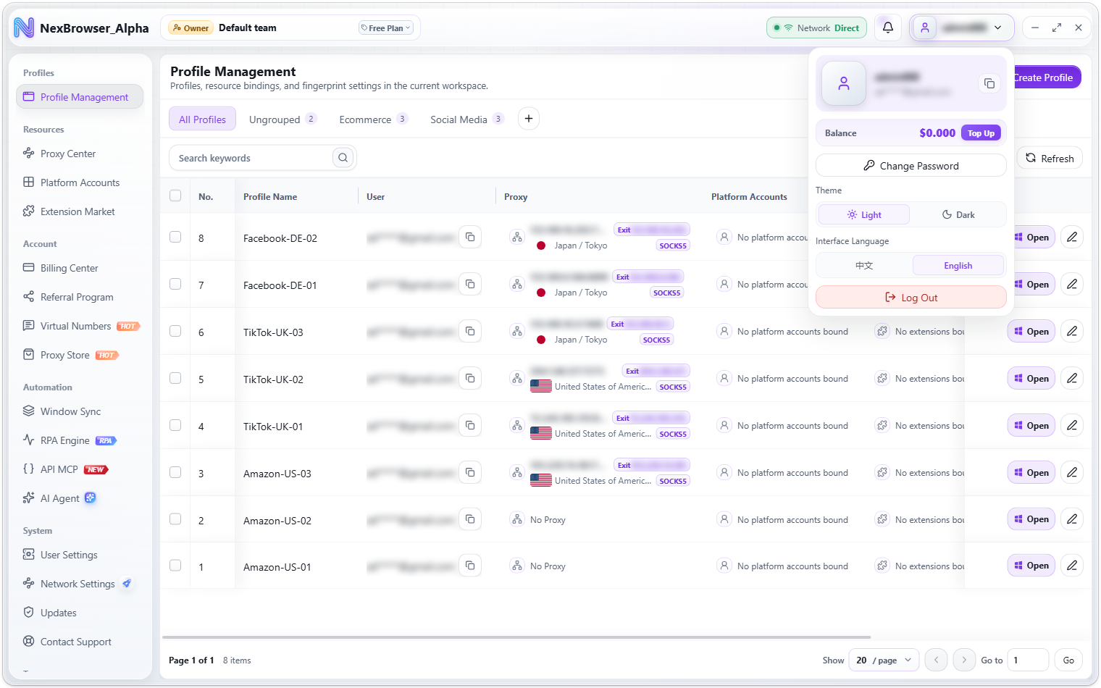Image resolution: width=1101 pixels, height=688 pixels.
Task: Select all profiles with header checkbox
Action: [175, 196]
